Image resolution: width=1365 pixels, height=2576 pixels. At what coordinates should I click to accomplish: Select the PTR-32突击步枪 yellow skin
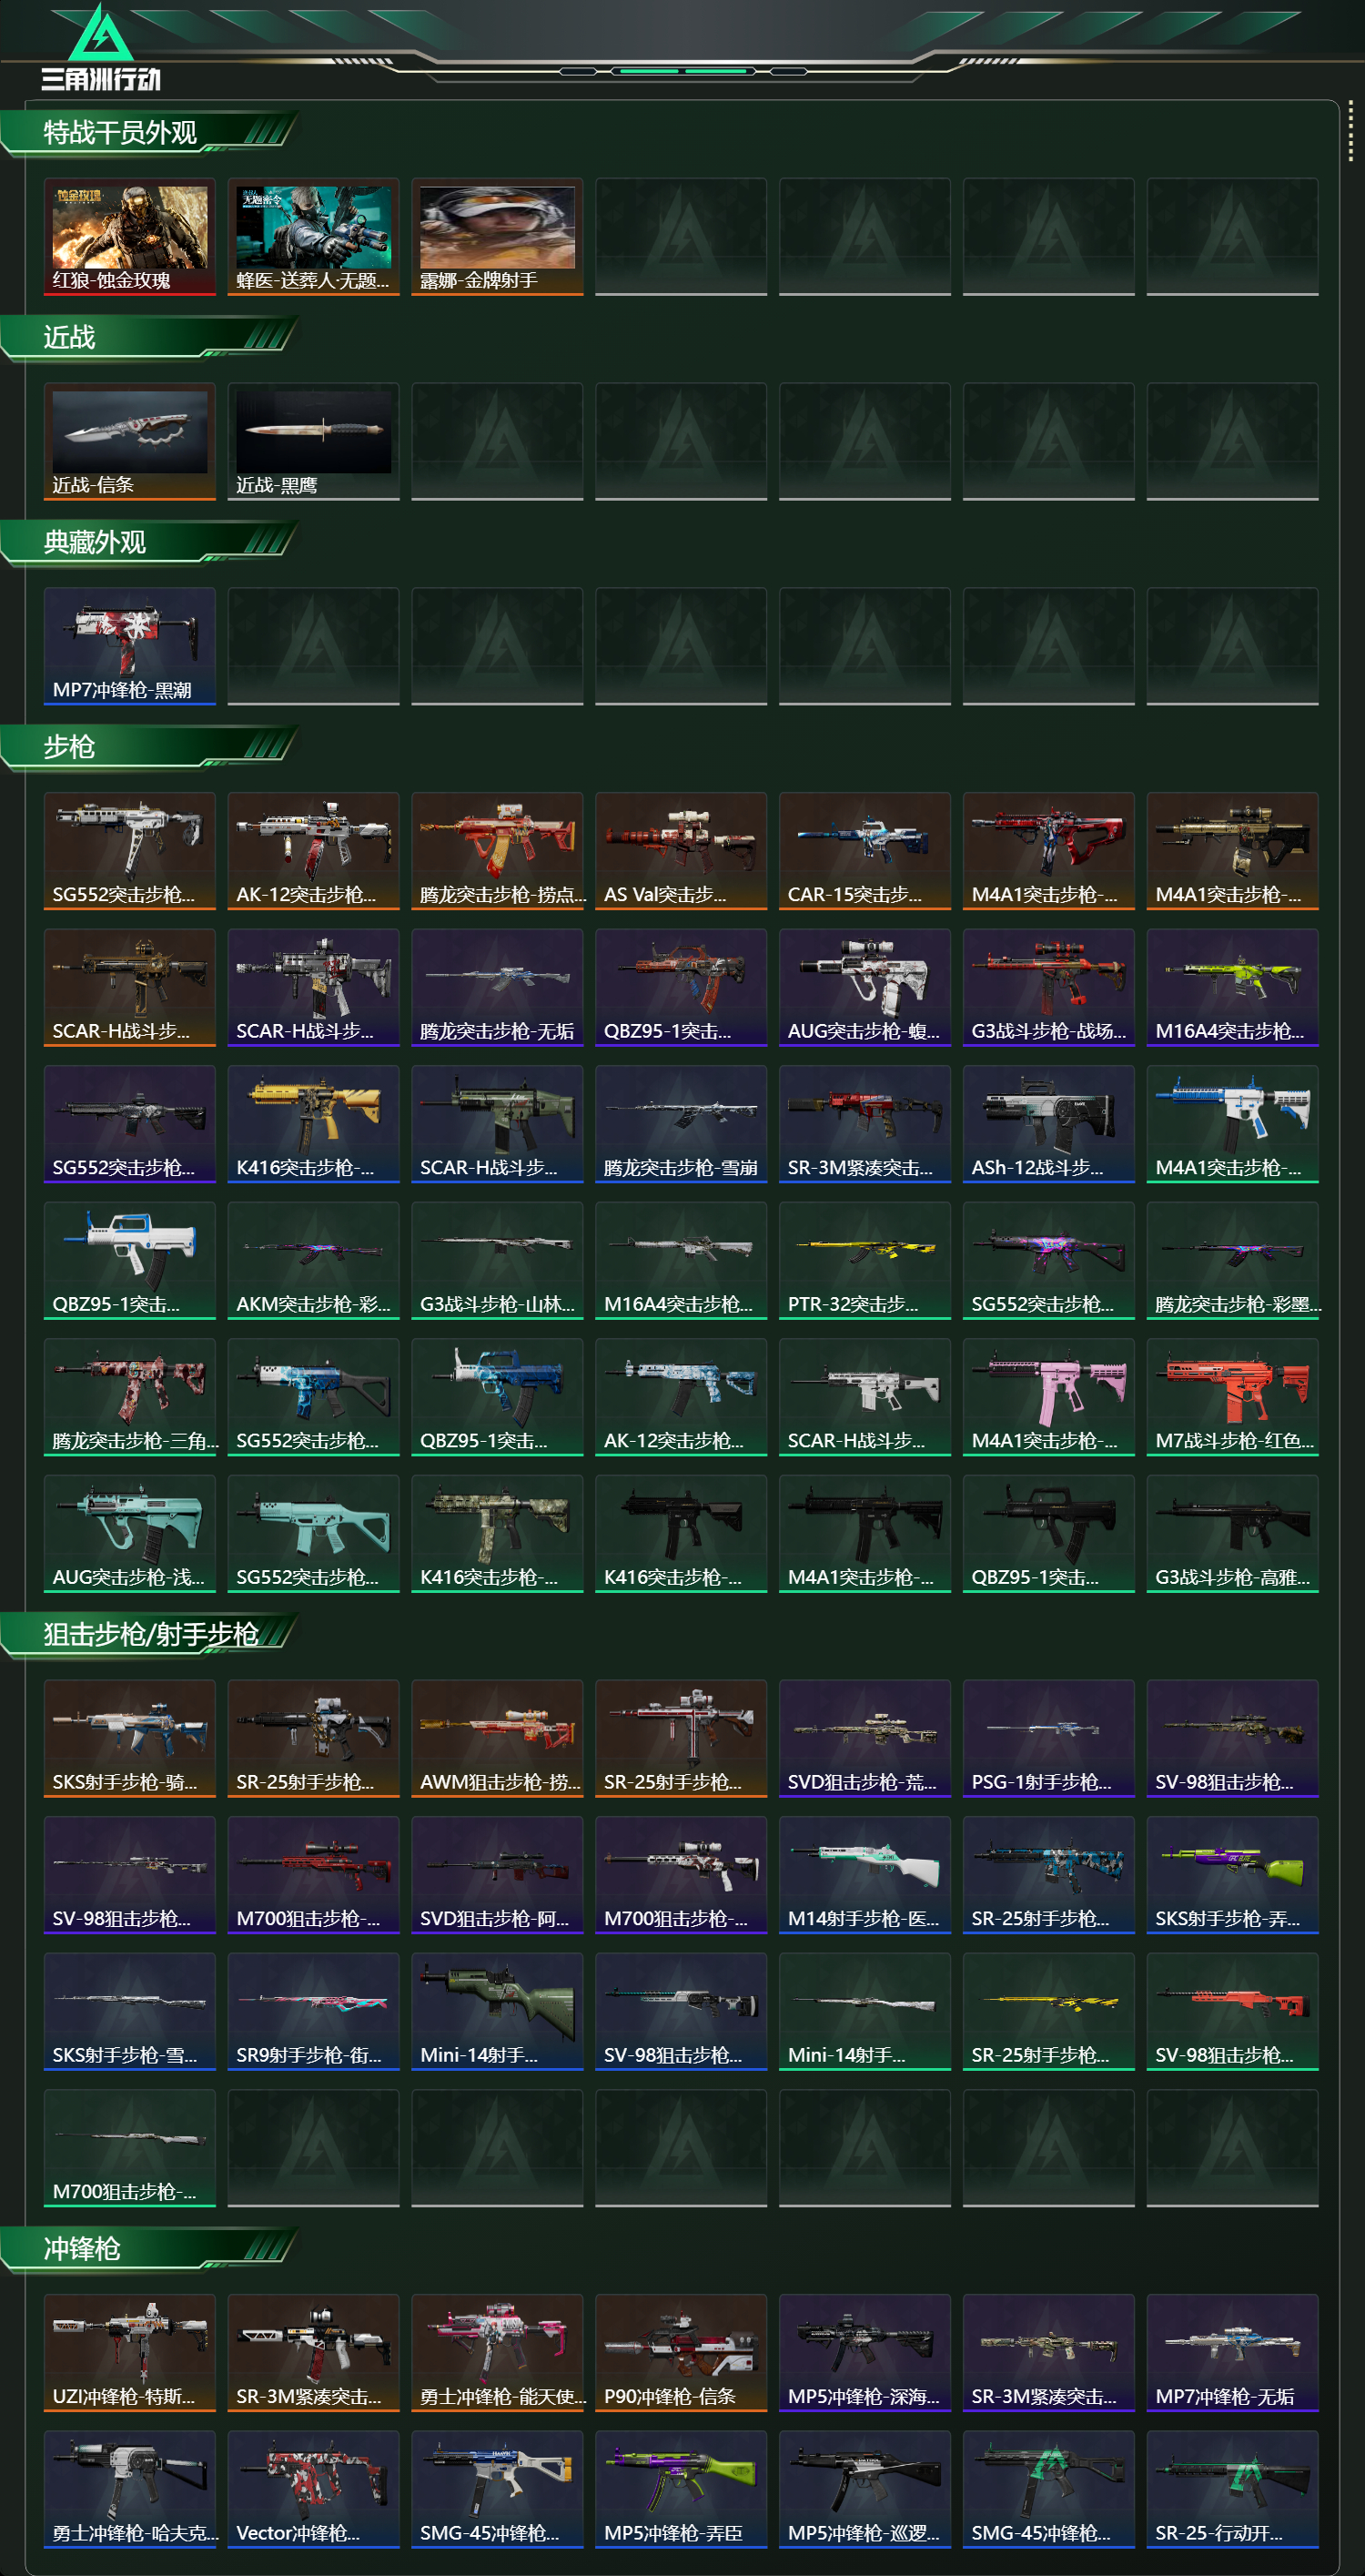pyautogui.click(x=865, y=1262)
